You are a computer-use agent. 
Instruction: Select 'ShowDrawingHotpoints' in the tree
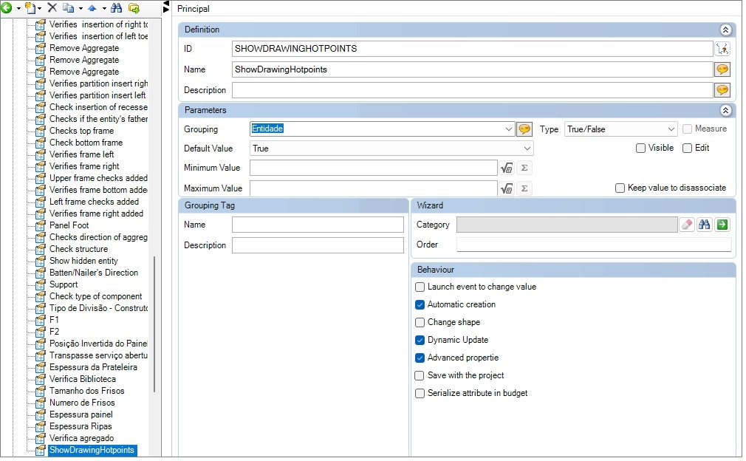92,450
